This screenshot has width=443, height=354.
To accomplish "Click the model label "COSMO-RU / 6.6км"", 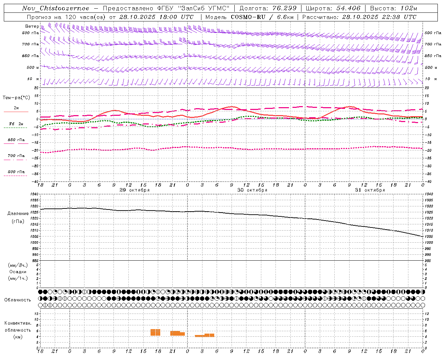I will (x=262, y=17).
